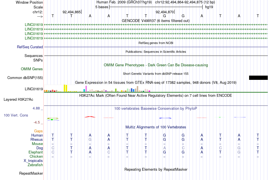The height and width of the screenshot is (180, 268).
Task: Click the Common dbSNP(155) label
Action: click(25, 78)
